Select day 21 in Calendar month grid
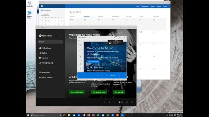Viewport: 209px width, 117px height. [99, 20]
